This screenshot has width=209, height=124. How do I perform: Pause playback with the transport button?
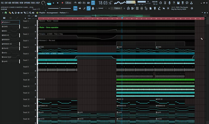[x=53, y=3]
